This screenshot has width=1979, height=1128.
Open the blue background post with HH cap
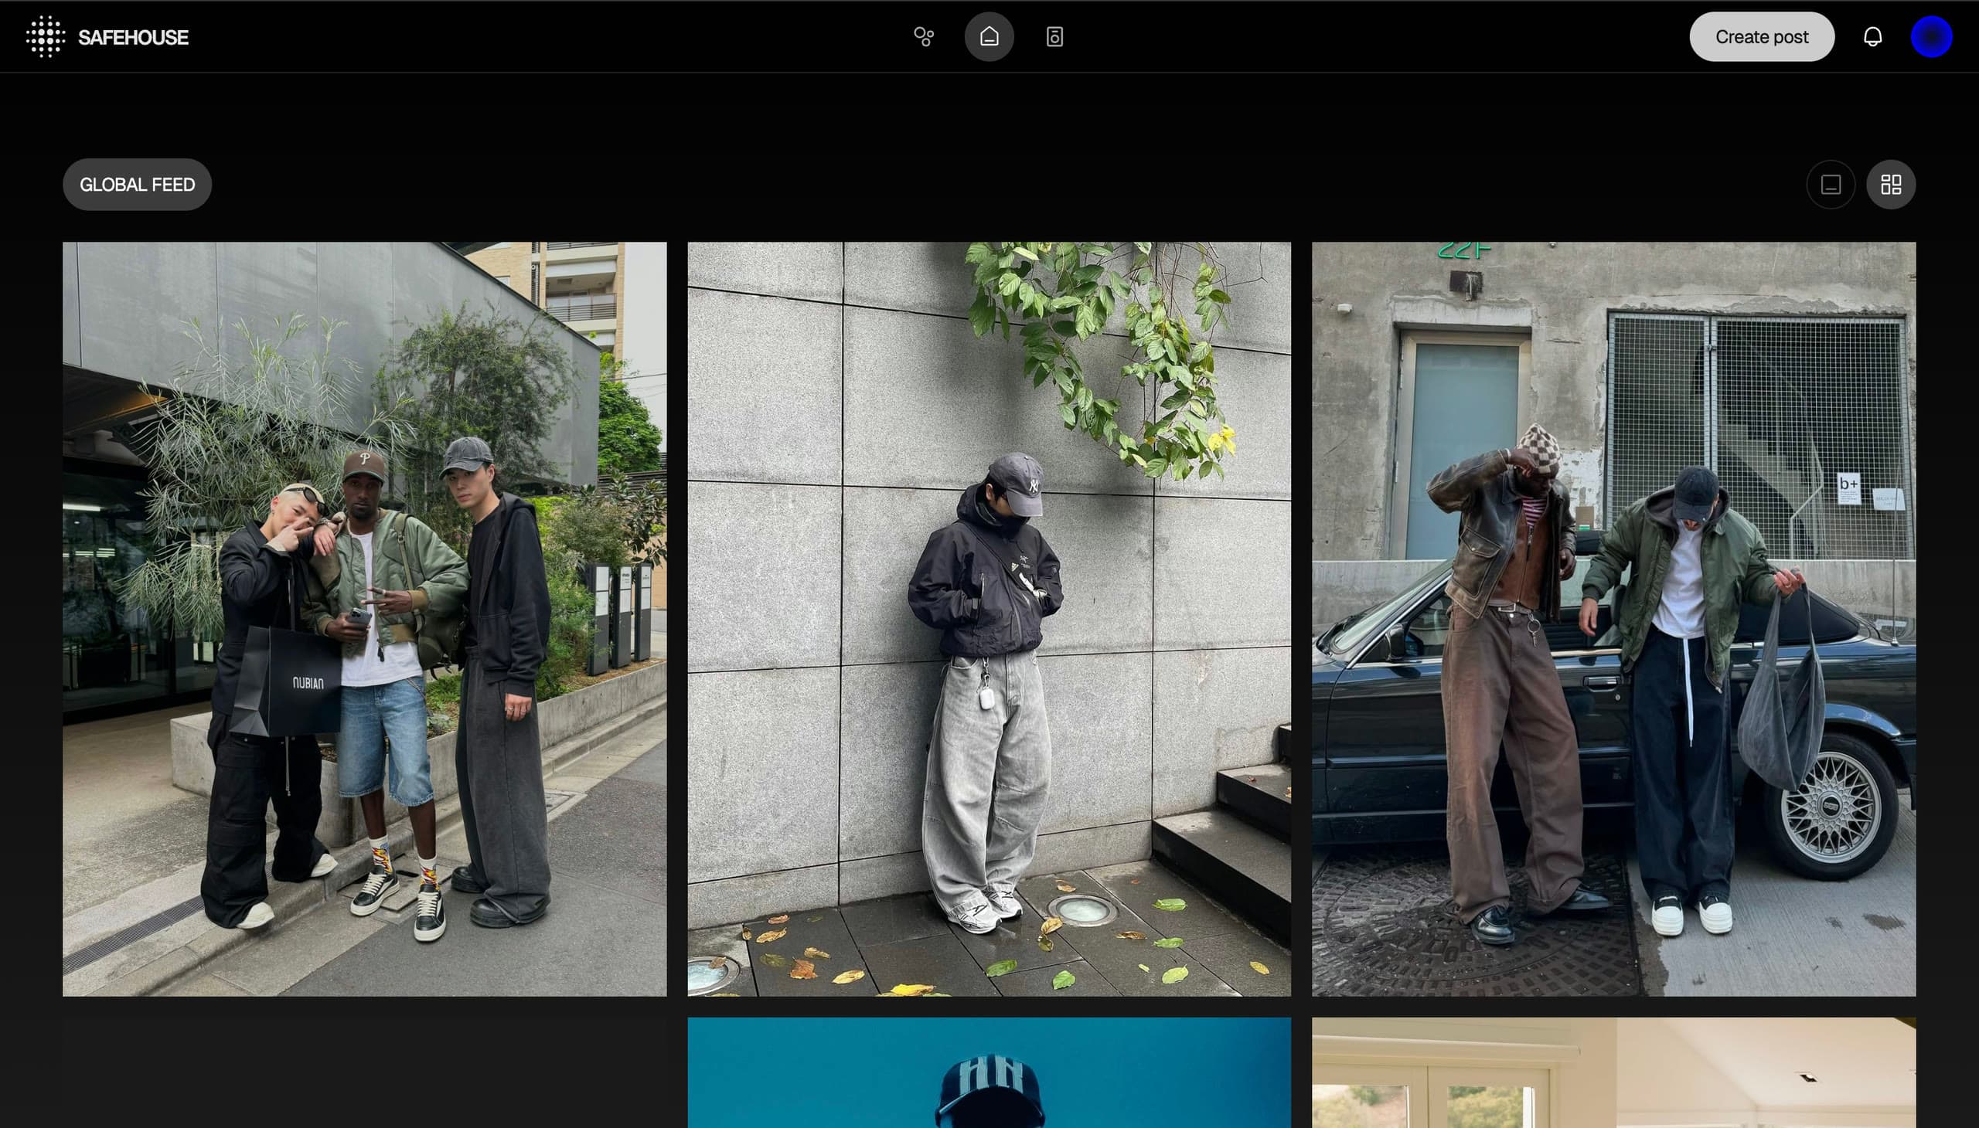pos(989,1073)
